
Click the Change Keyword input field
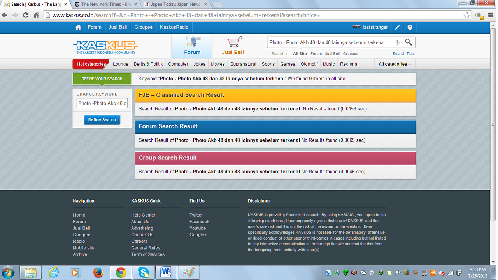102,103
